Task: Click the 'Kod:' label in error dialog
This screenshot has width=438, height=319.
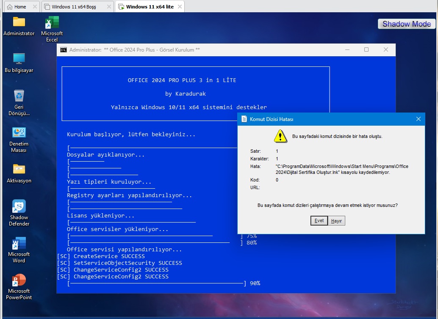Action: [x=255, y=180]
